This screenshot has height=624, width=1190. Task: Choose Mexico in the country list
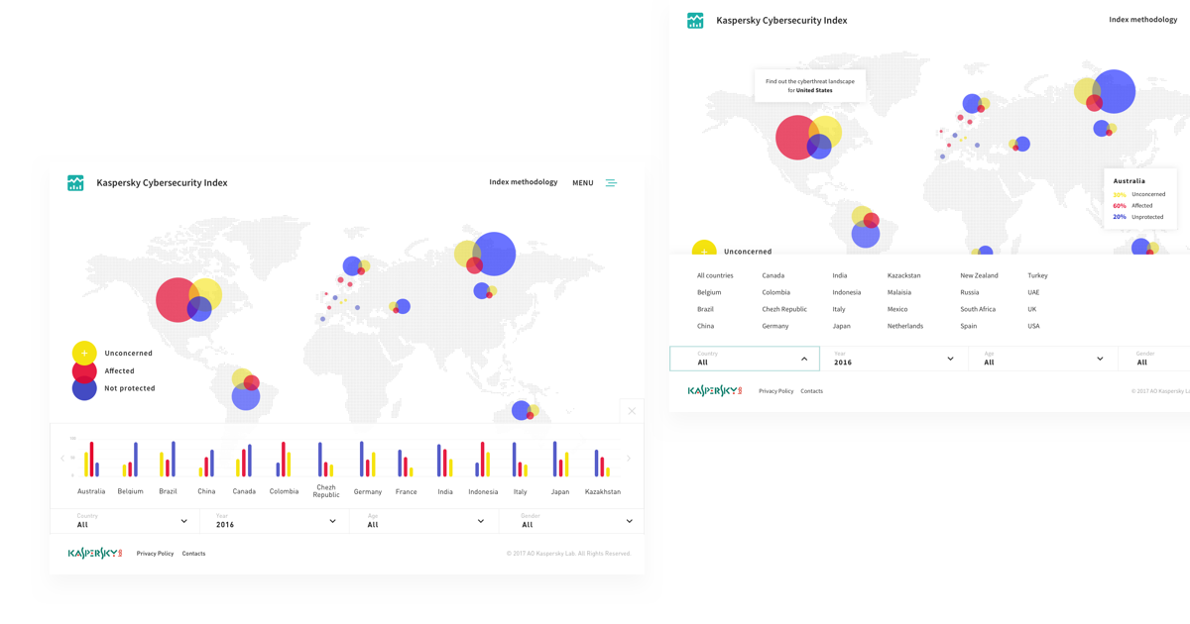point(897,309)
